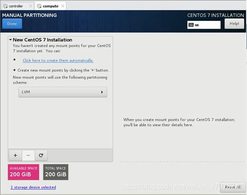Click the Done button
The height and width of the screenshot is (195, 247).
point(12,24)
